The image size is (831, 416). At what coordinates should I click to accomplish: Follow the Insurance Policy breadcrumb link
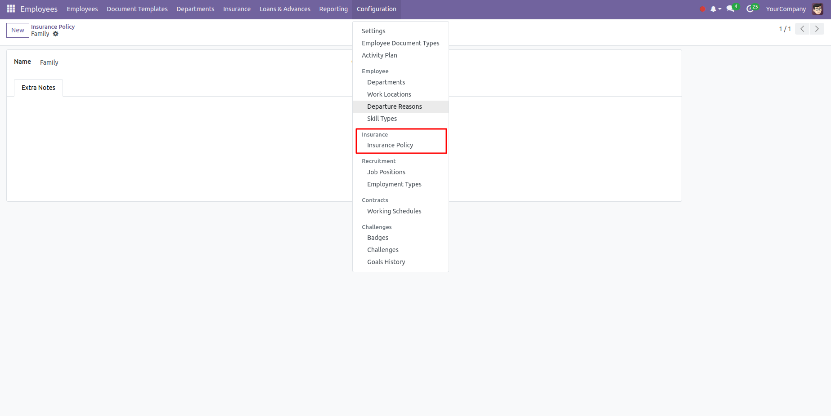[53, 27]
